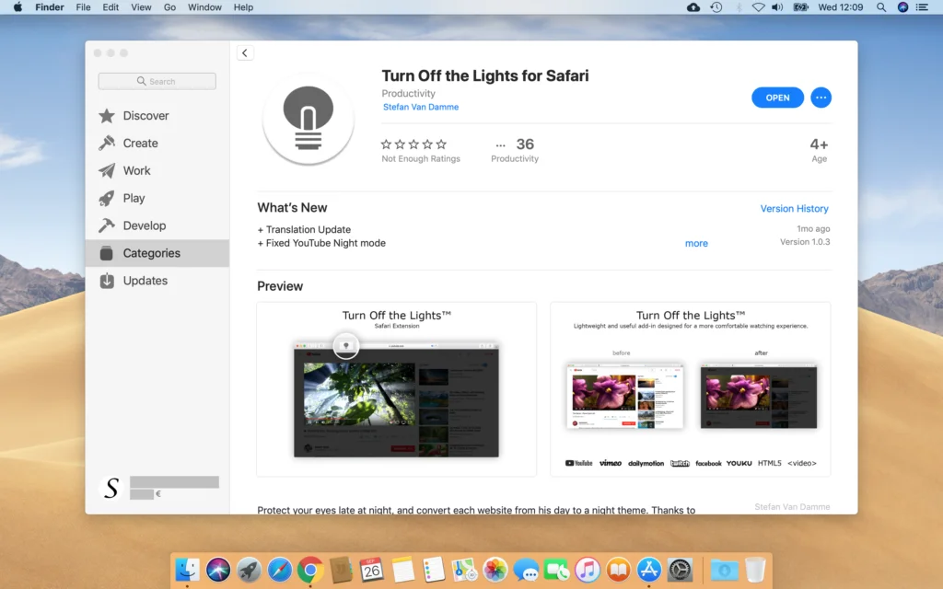The width and height of the screenshot is (943, 589).
Task: Click the blue OPEN button
Action: [x=777, y=98]
